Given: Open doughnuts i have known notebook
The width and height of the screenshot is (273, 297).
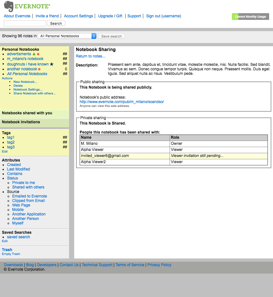Looking at the screenshot, I should pyautogui.click(x=28, y=64).
